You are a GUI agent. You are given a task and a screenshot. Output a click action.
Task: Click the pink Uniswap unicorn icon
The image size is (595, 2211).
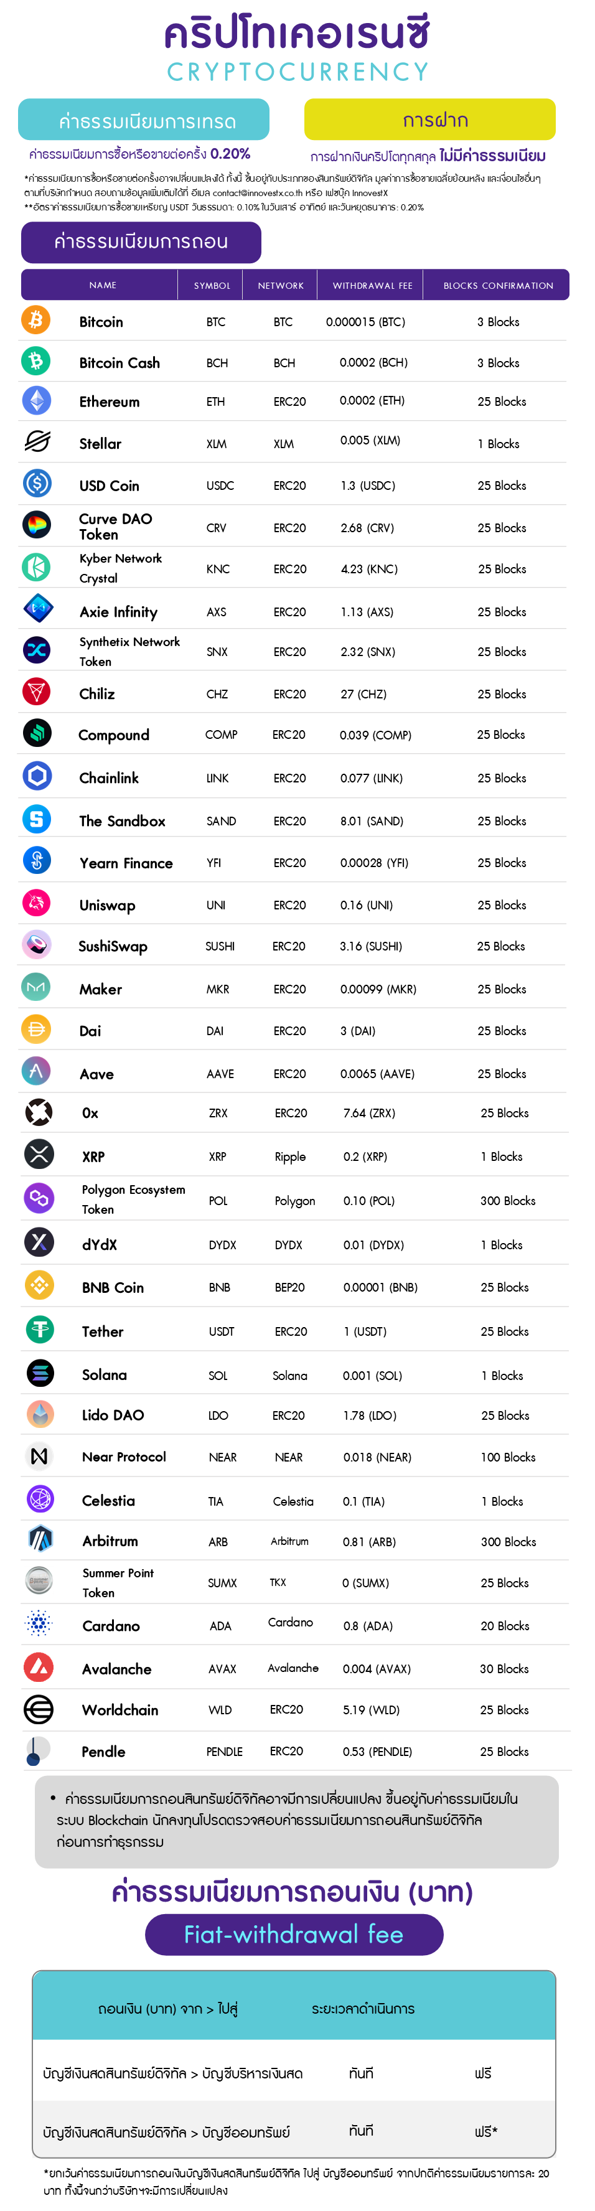tap(37, 904)
